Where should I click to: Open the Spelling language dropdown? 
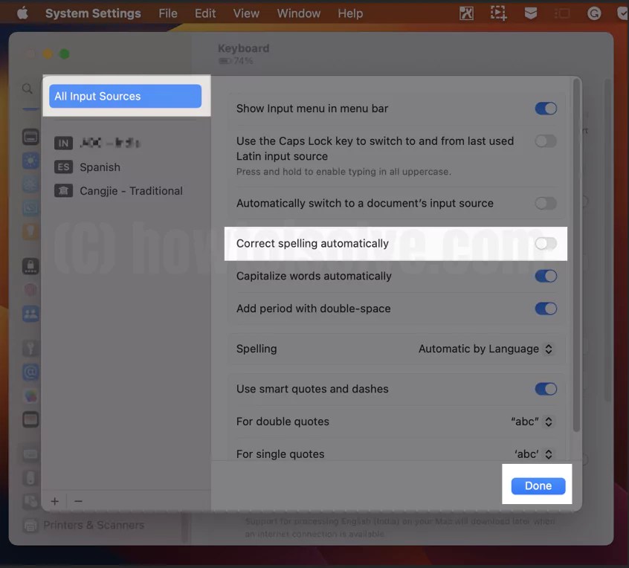[486, 349]
